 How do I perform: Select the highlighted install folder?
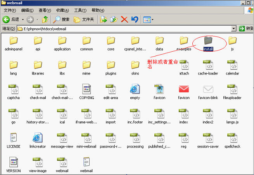[x=208, y=43]
